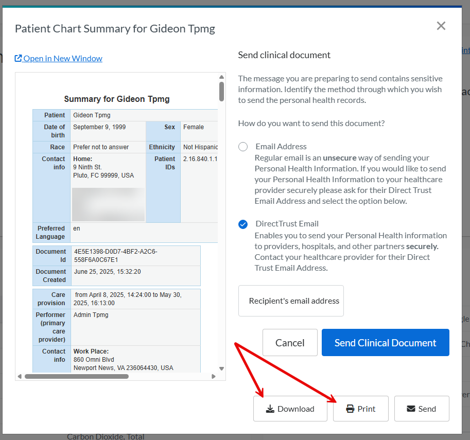Click the document ID '4E5E1398-D0D7-4BF2-A2C6-558F6A0C67E1'

coord(115,256)
